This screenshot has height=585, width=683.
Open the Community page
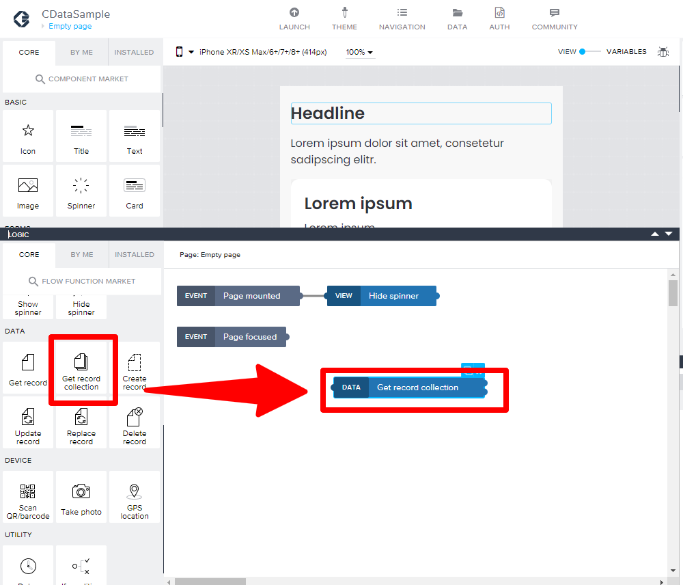pos(555,19)
